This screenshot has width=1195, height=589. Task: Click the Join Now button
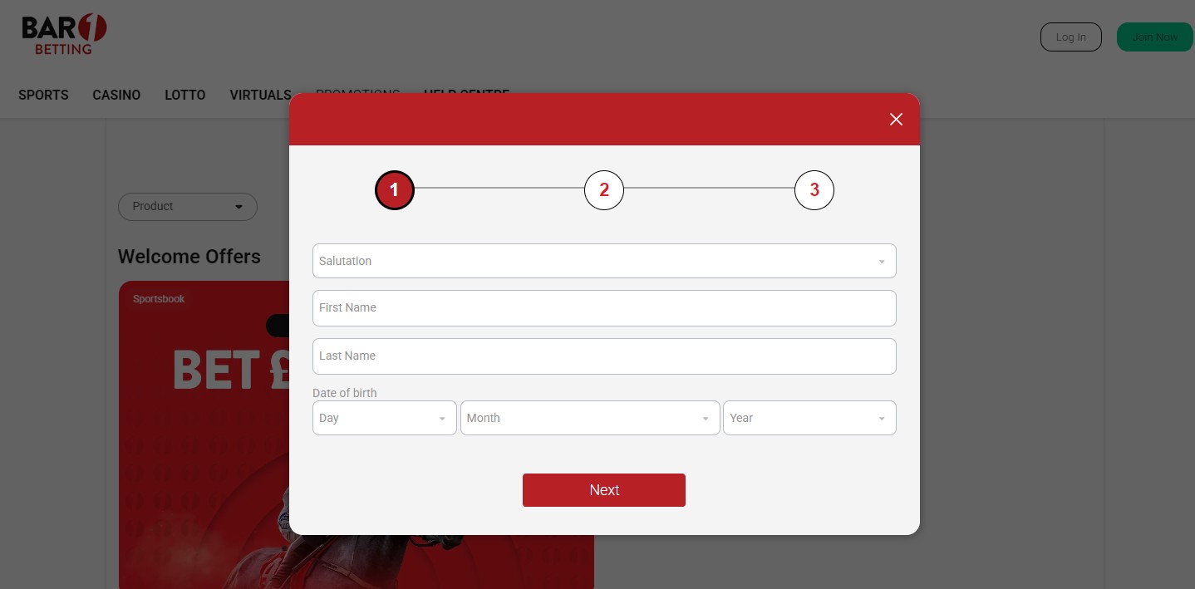coord(1154,37)
